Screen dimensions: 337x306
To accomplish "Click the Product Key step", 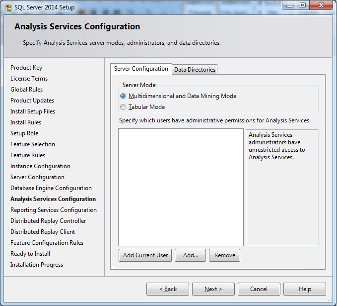I will click(26, 68).
